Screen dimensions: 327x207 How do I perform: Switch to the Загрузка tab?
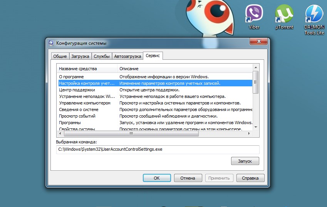pyautogui.click(x=80, y=56)
